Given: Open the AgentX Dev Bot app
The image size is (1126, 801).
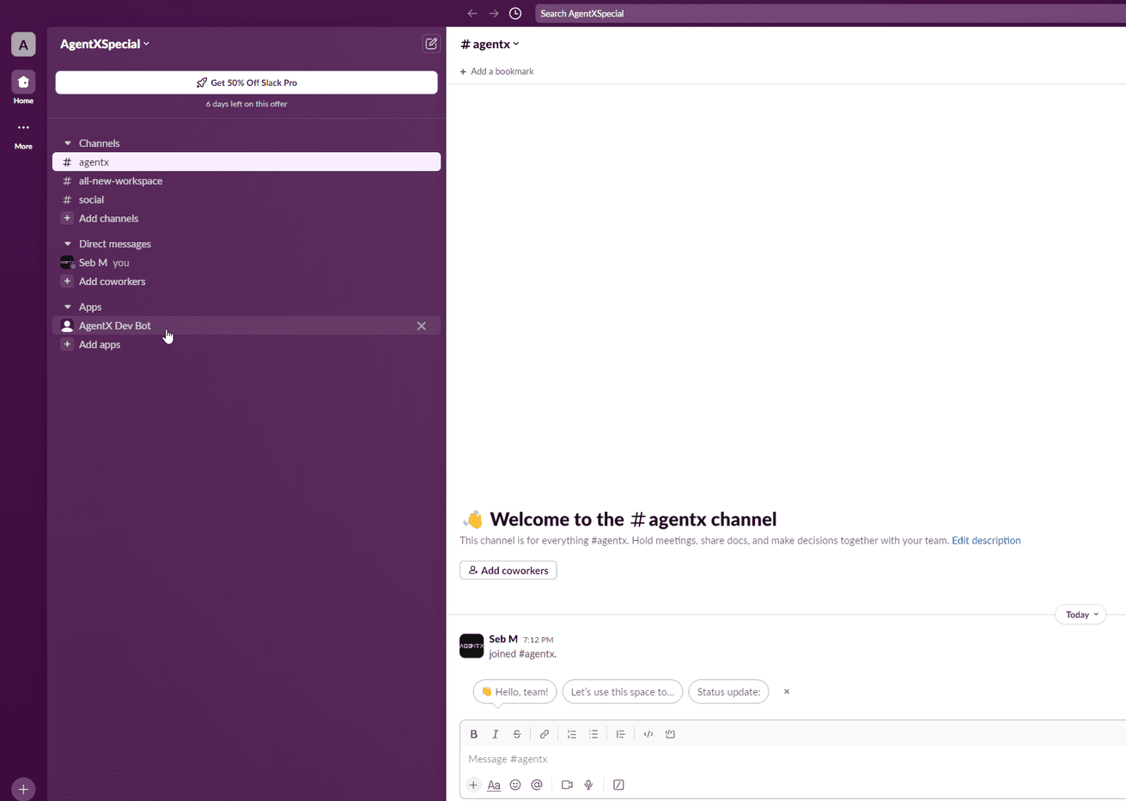Looking at the screenshot, I should (x=247, y=326).
